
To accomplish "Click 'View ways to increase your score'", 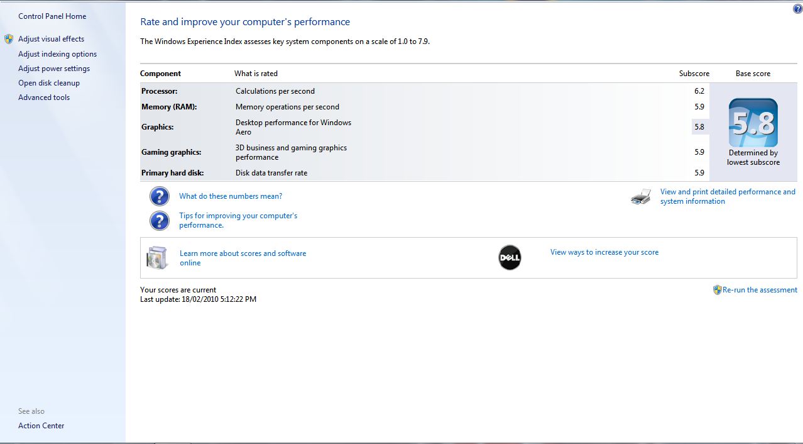I will 604,252.
